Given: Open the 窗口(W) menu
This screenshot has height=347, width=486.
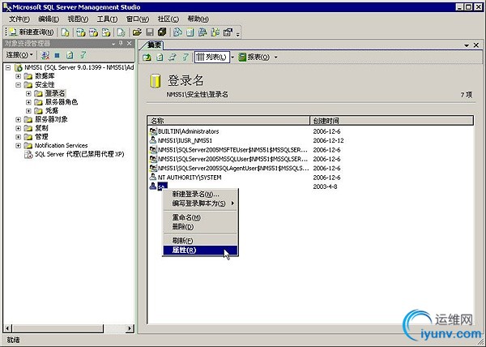Looking at the screenshot, I should 138,19.
